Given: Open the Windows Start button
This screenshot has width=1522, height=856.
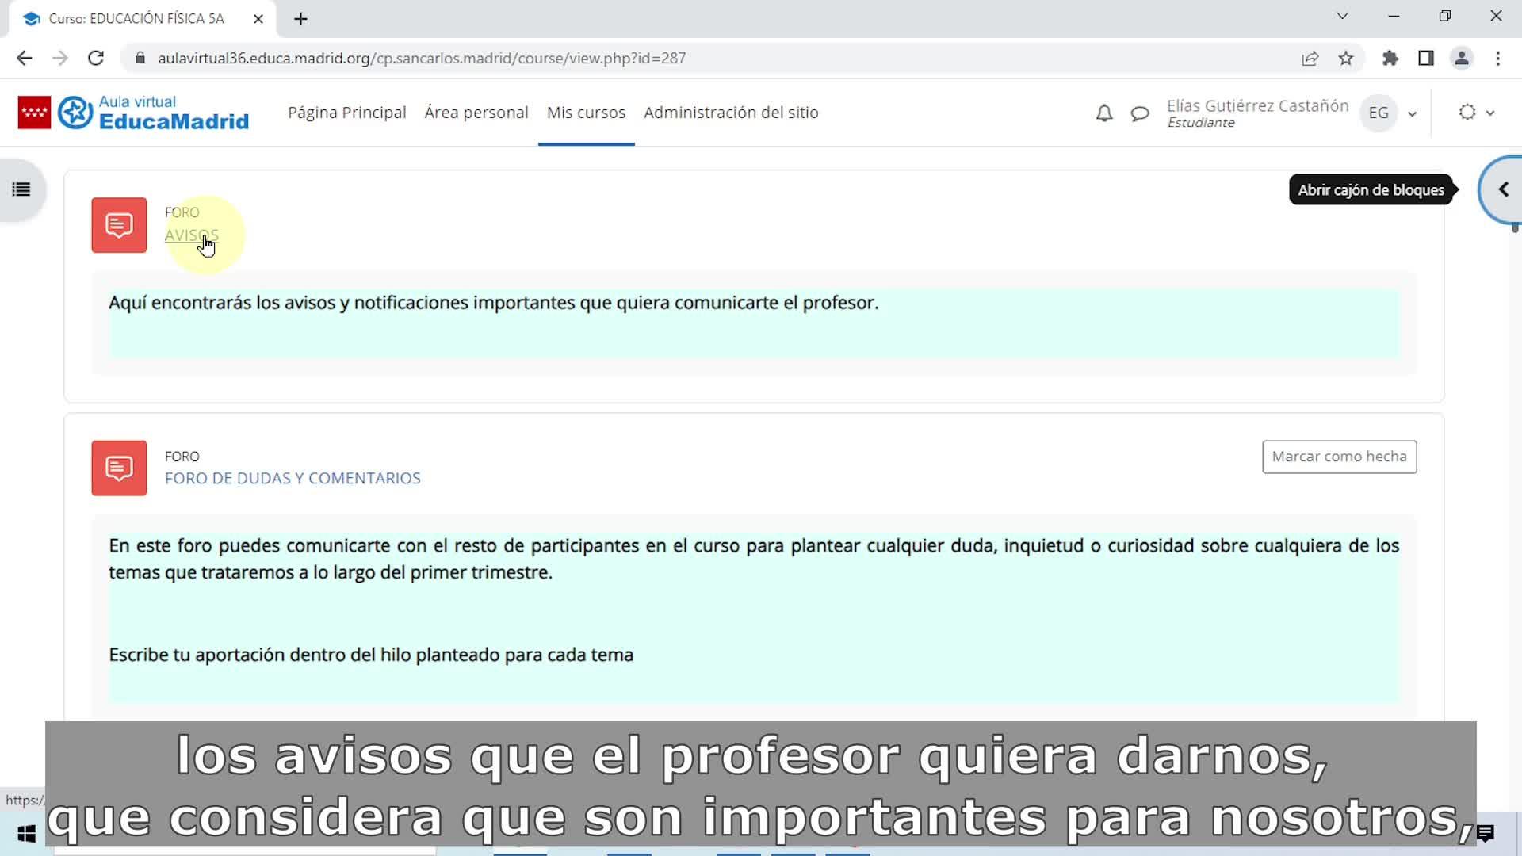Looking at the screenshot, I should pos(26,834).
